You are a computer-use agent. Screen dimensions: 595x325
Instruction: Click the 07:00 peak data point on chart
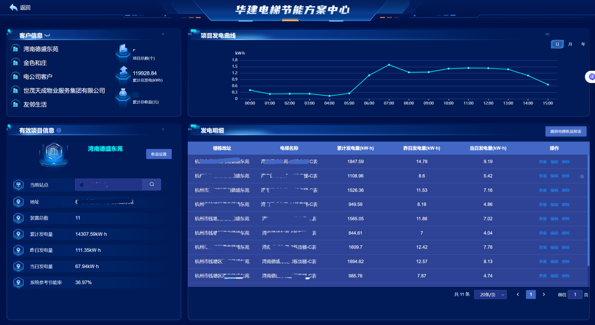pyautogui.click(x=389, y=65)
